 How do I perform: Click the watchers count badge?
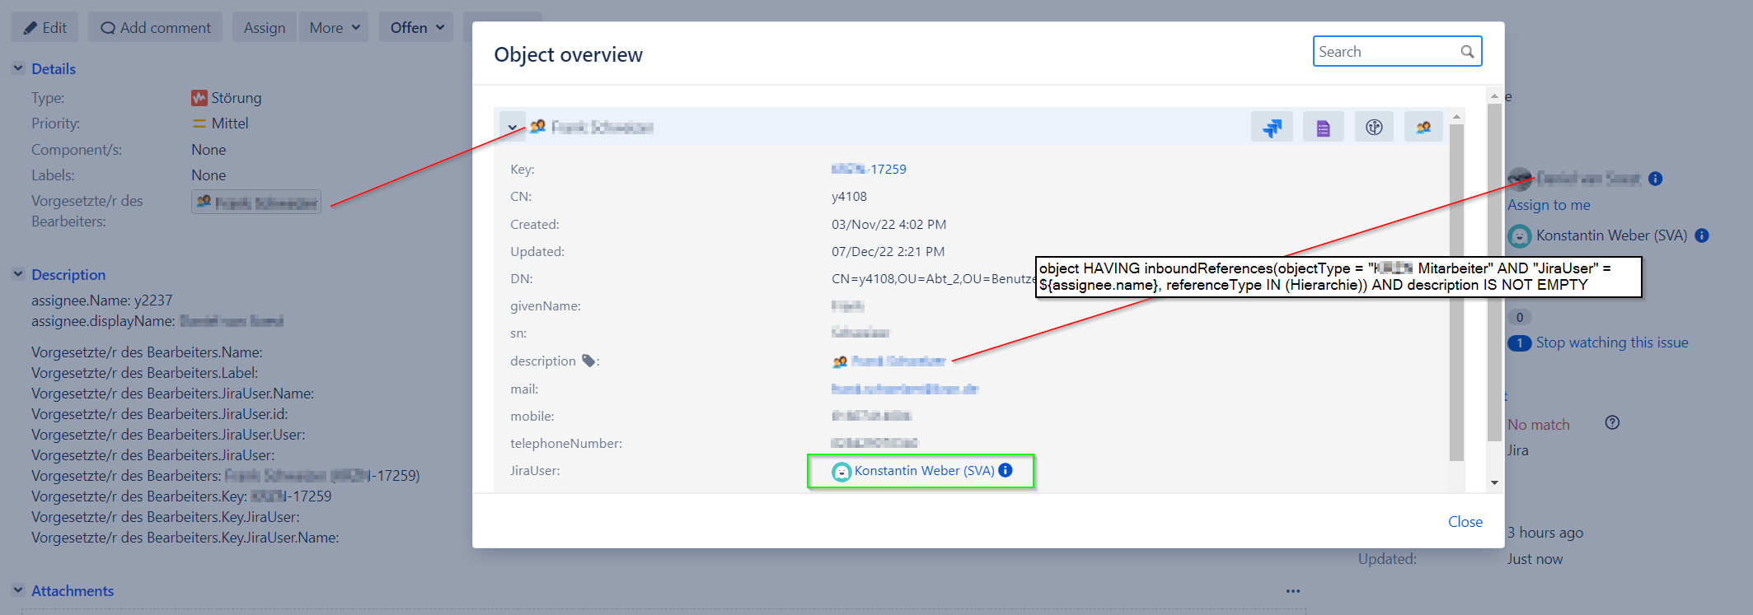click(x=1520, y=342)
